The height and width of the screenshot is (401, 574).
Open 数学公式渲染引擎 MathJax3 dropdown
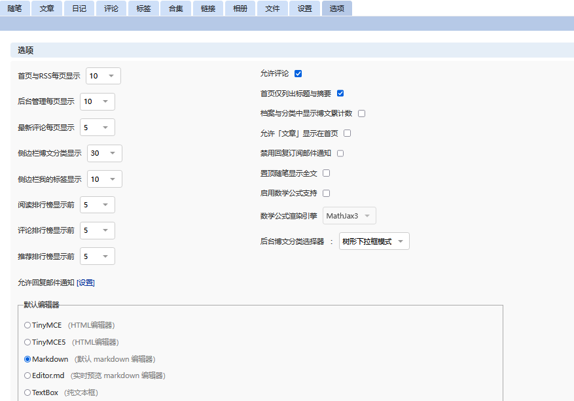(350, 215)
